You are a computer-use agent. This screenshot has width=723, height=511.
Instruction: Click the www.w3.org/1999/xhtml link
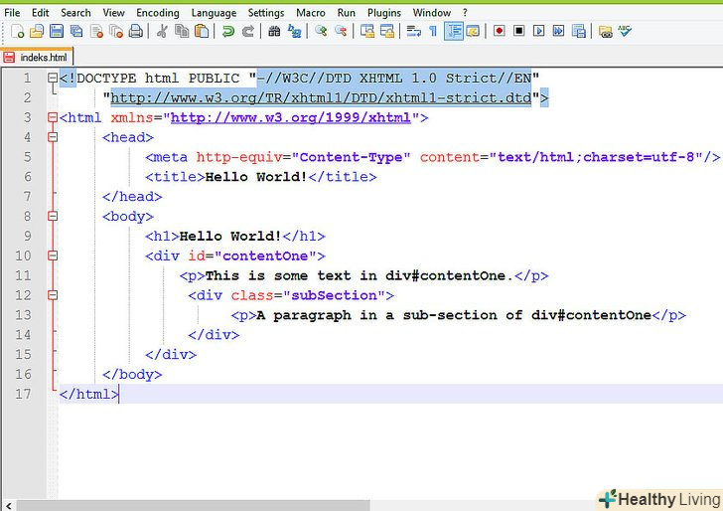[x=291, y=117]
